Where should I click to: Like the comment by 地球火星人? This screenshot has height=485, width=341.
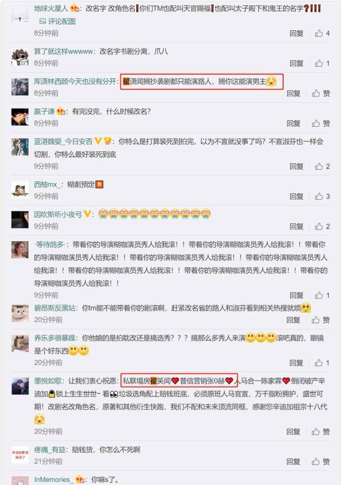(x=322, y=33)
